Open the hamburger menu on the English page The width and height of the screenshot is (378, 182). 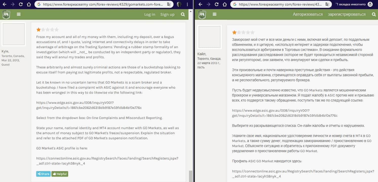[18, 14]
